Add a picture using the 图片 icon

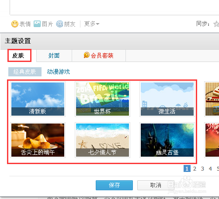[37, 24]
